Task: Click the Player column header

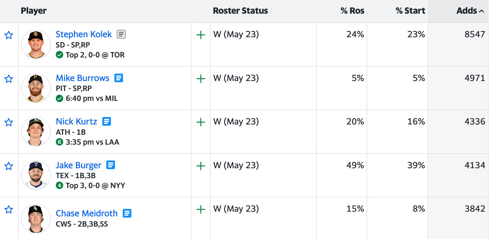Action: [x=34, y=11]
